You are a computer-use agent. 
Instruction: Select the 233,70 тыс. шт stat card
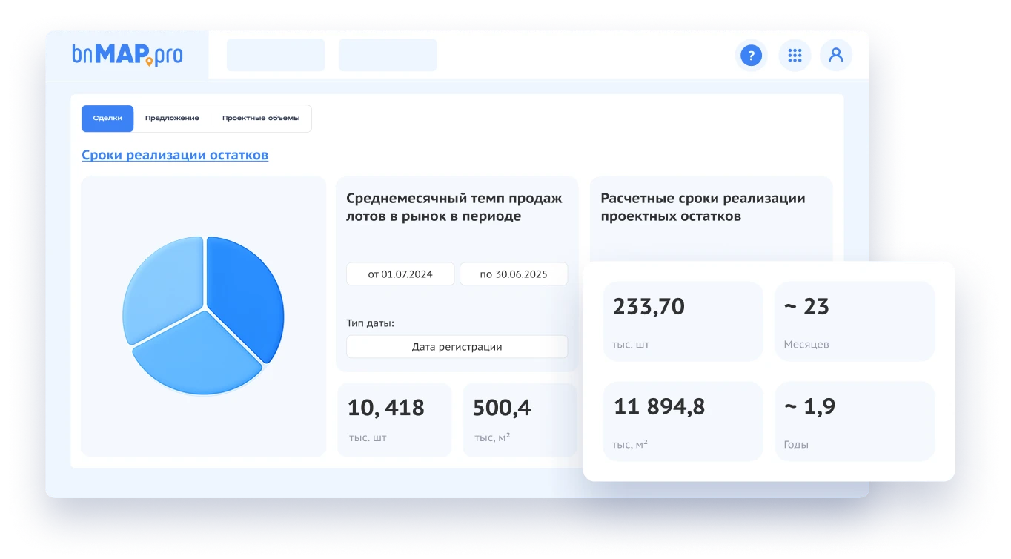(683, 320)
